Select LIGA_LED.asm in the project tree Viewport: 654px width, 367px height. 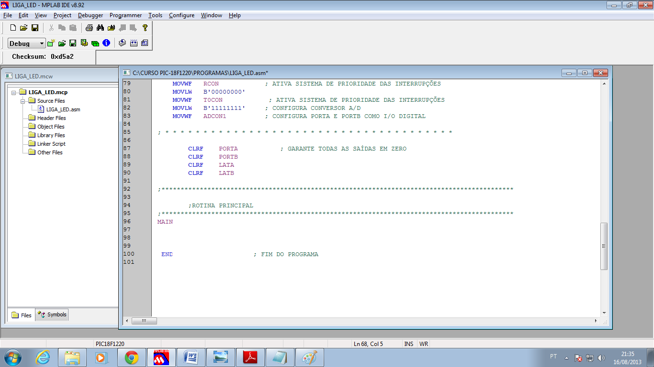63,109
